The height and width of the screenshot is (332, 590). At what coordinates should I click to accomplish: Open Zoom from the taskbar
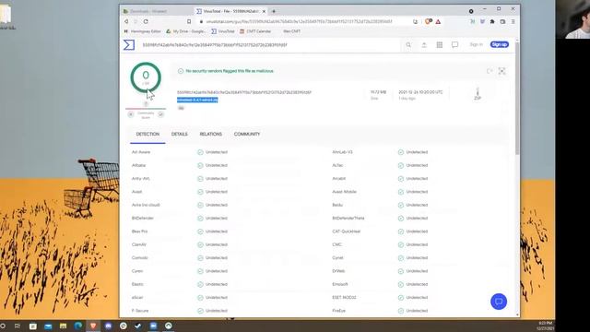tap(153, 326)
